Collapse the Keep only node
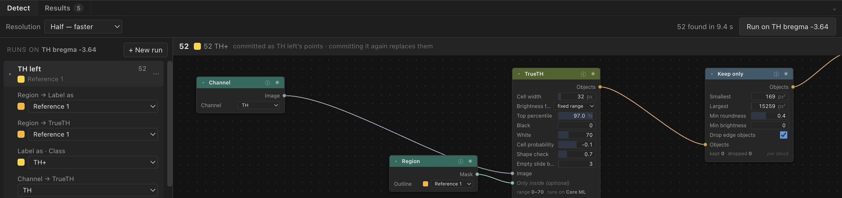The width and height of the screenshot is (842, 198). coord(712,74)
